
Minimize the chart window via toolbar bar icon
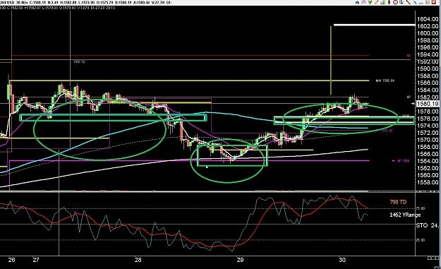[x=421, y=3]
